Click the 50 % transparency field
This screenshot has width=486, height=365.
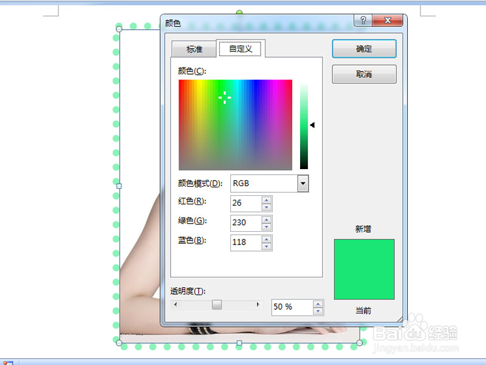click(x=292, y=307)
